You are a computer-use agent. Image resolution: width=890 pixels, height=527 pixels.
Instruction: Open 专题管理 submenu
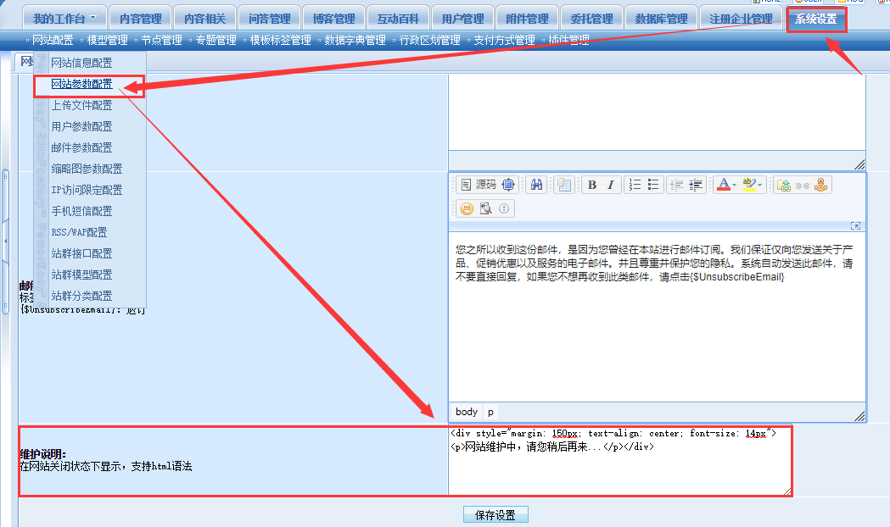pos(216,40)
